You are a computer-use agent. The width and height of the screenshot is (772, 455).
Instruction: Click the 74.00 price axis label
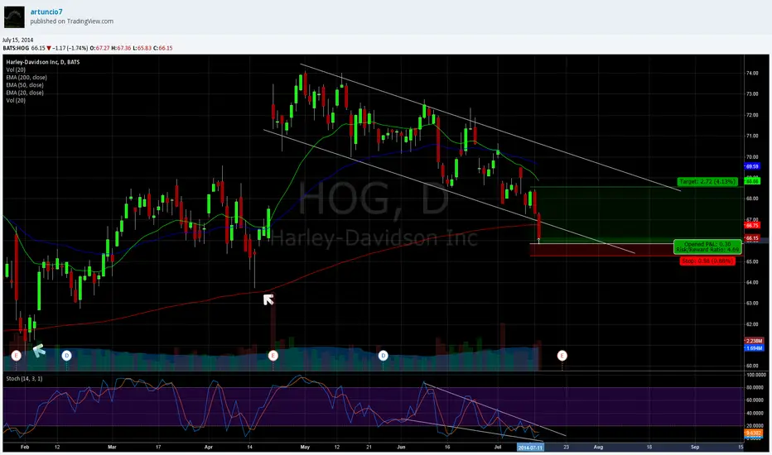(x=752, y=73)
